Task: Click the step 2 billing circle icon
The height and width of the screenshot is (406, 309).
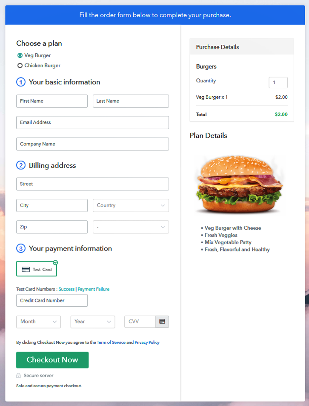Action: point(21,165)
